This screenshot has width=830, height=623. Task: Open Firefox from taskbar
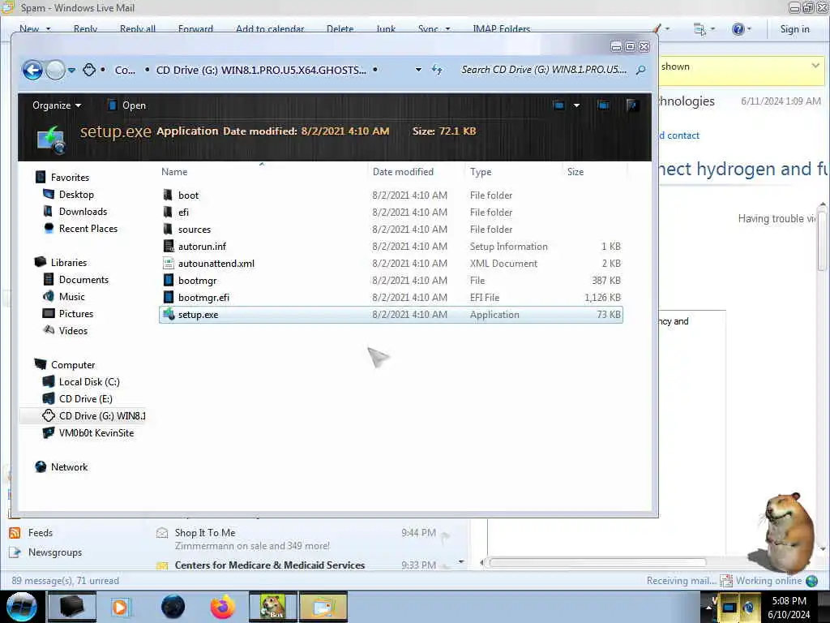[222, 607]
